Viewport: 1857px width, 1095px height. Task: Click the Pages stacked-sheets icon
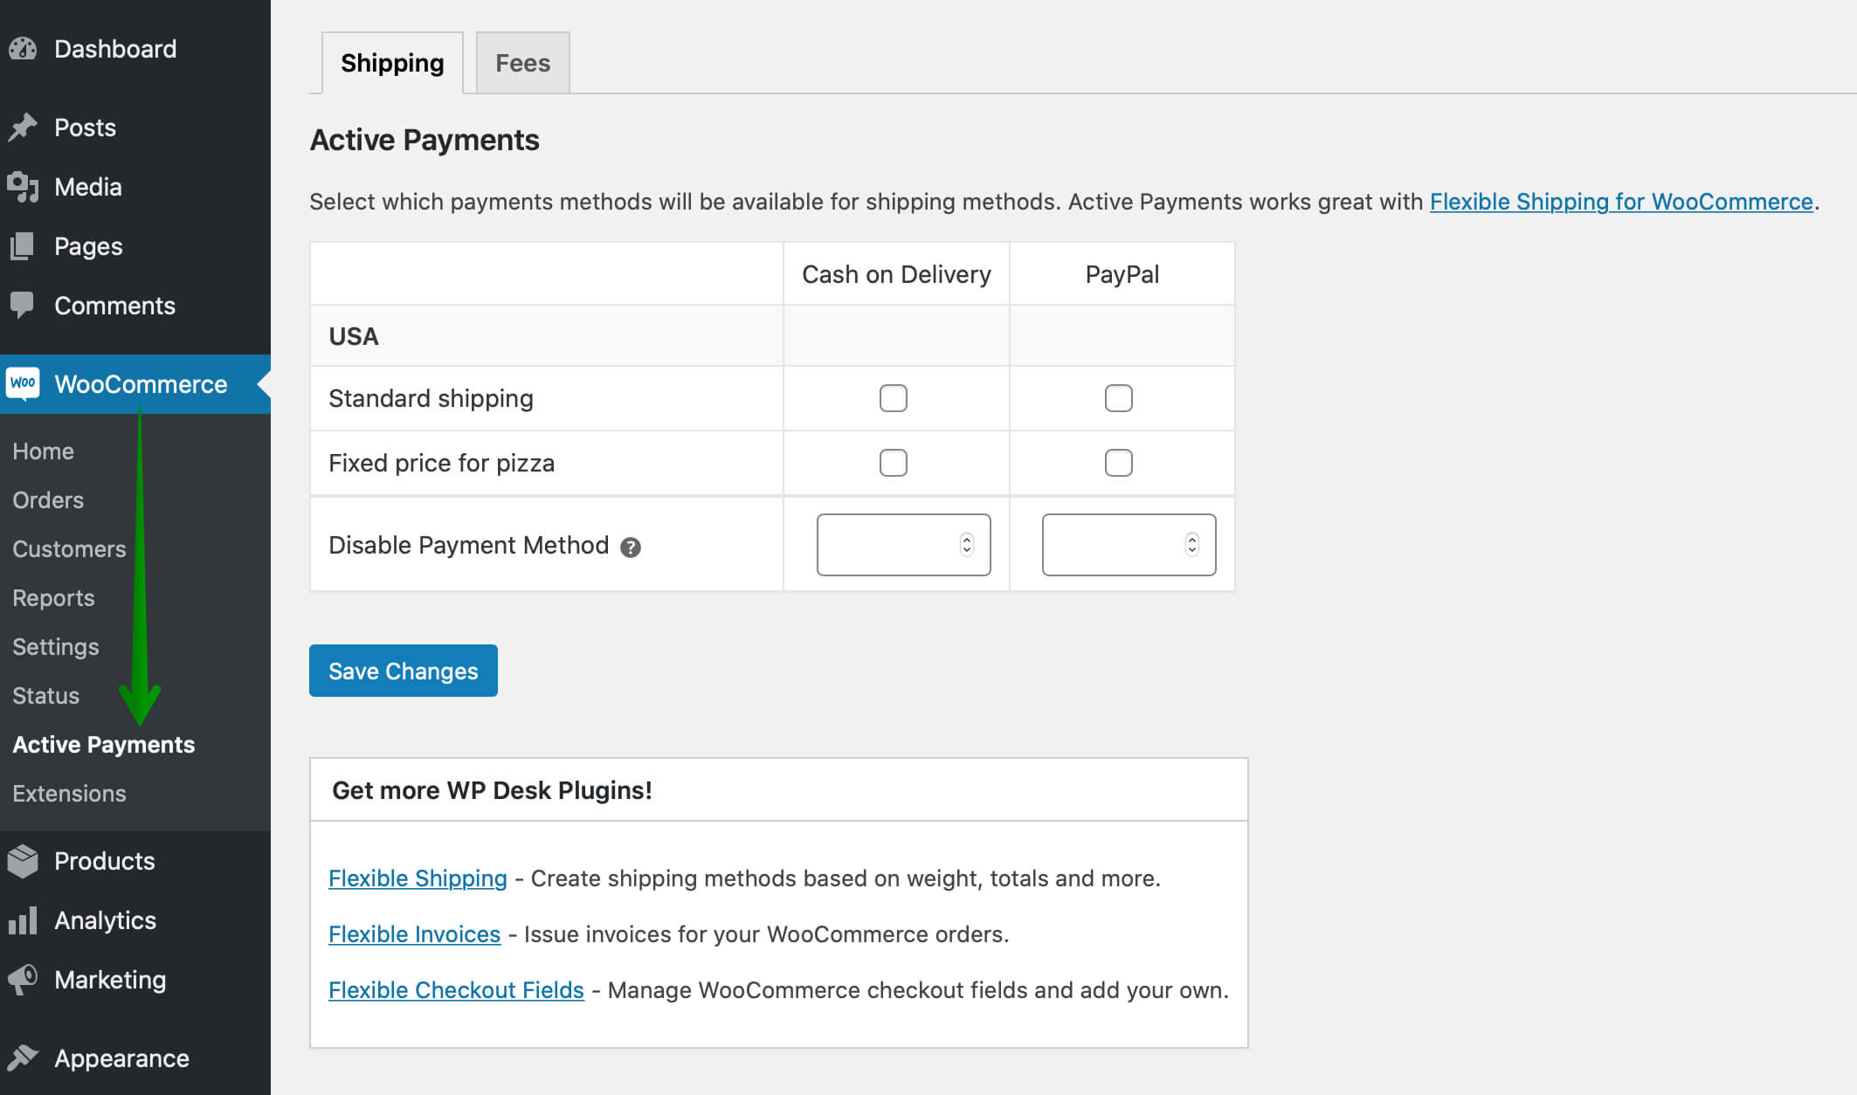(23, 246)
